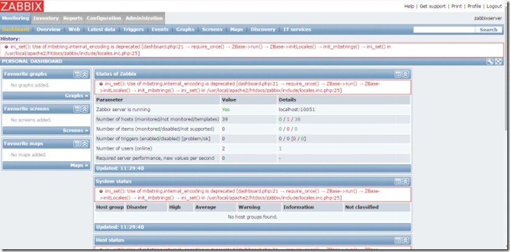Switch to the Administration tab

point(144,18)
